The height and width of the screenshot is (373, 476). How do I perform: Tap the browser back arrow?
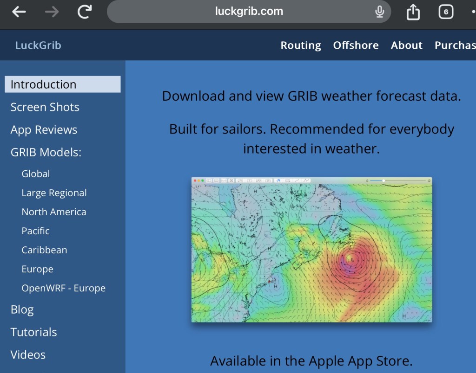19,12
